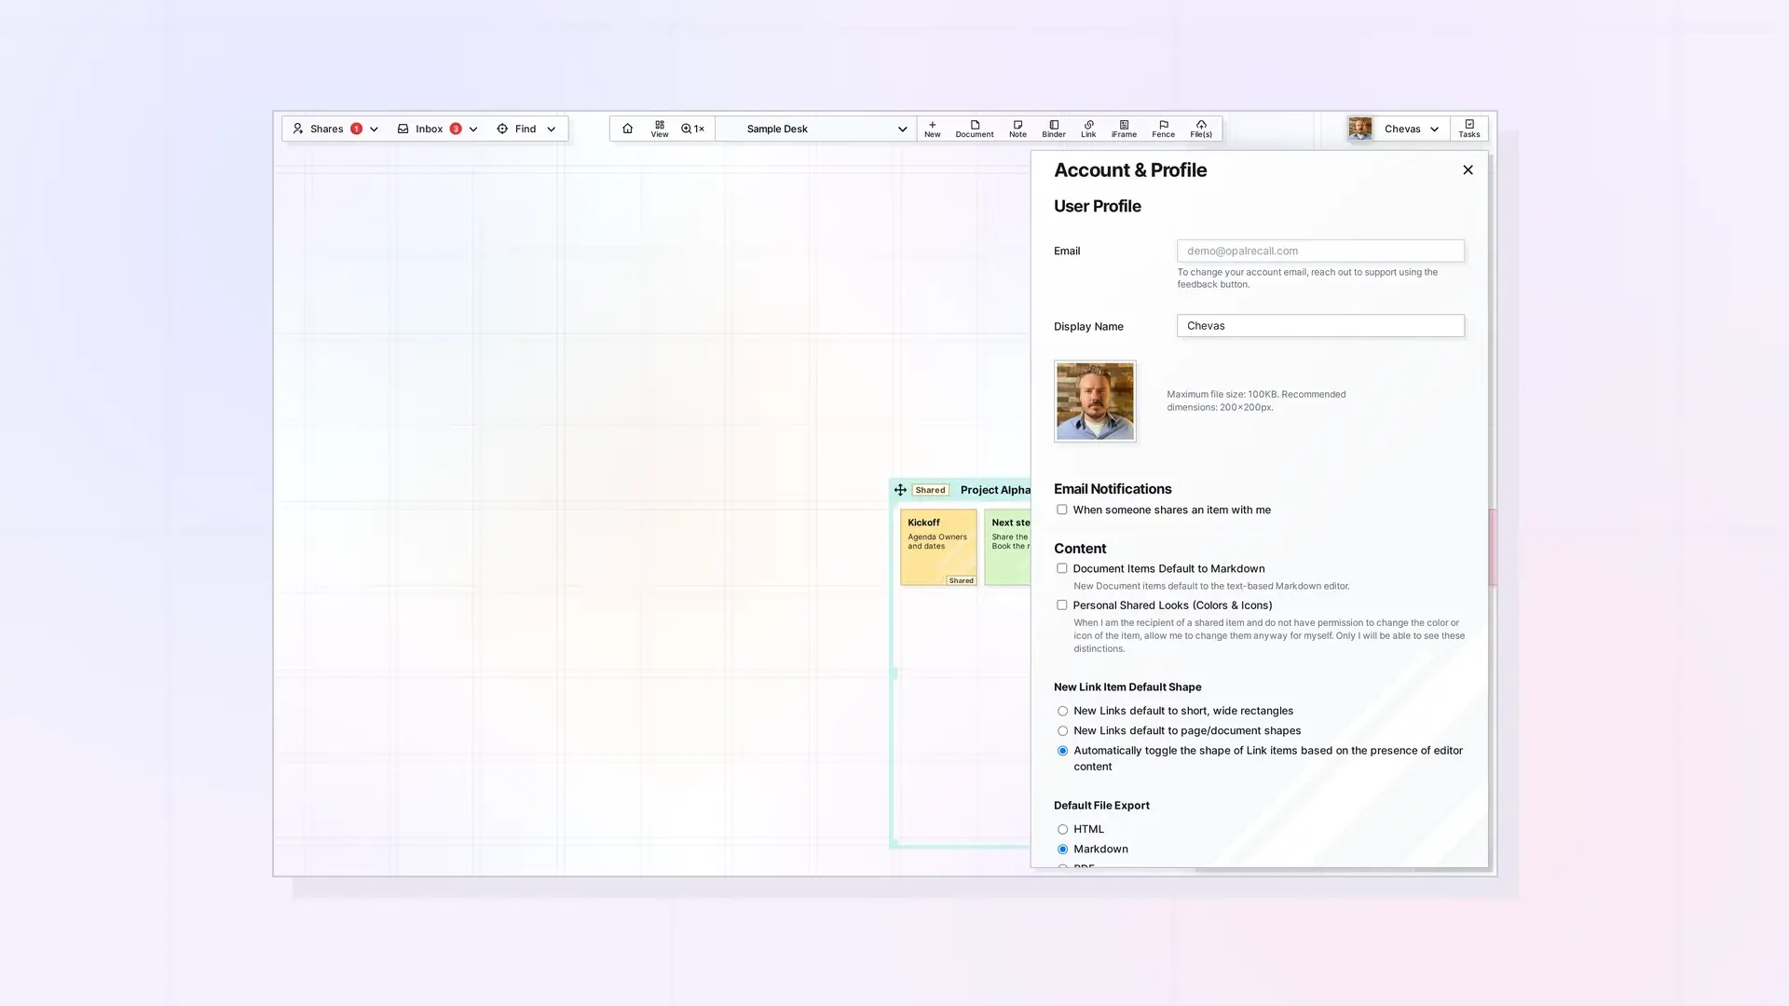1789x1006 pixels.
Task: Enable email when someone shares an item
Action: coord(1061,510)
